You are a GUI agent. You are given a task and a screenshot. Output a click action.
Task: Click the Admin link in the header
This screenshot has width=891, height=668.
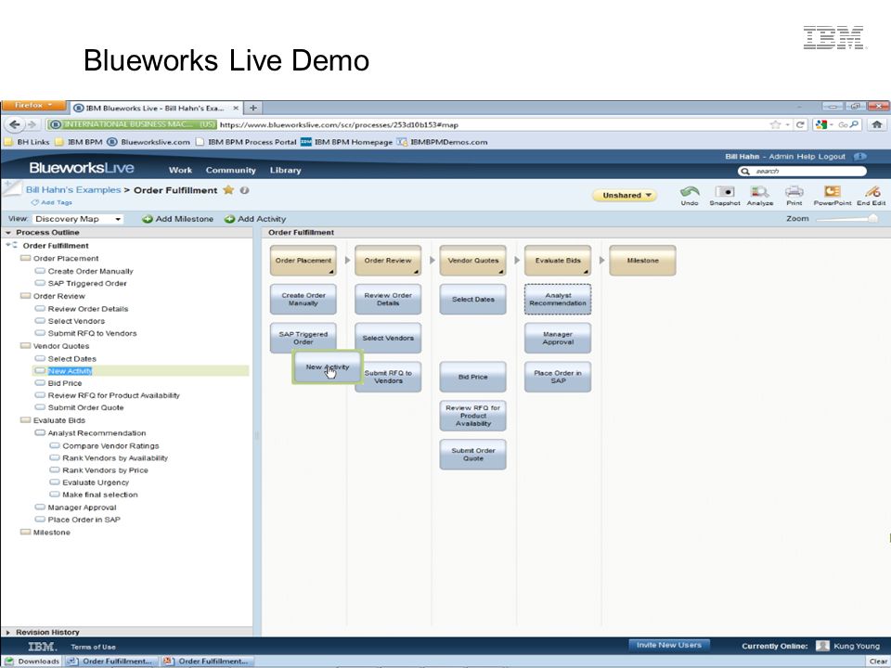[781, 156]
